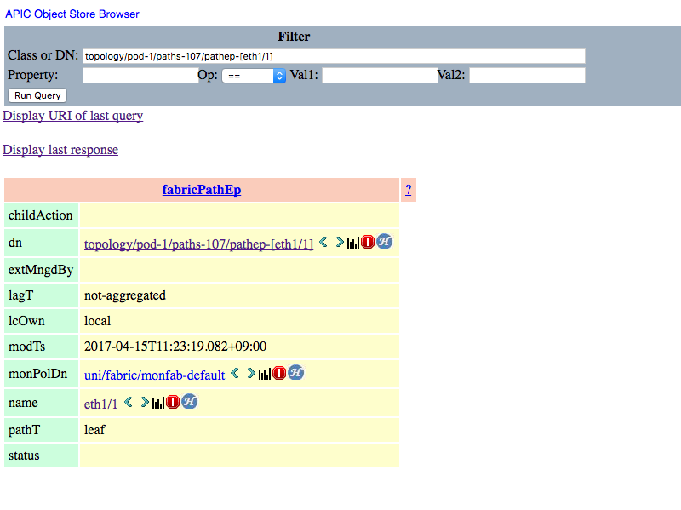Open the Display last response link
Viewport: 681px width, 510px height.
click(x=60, y=150)
